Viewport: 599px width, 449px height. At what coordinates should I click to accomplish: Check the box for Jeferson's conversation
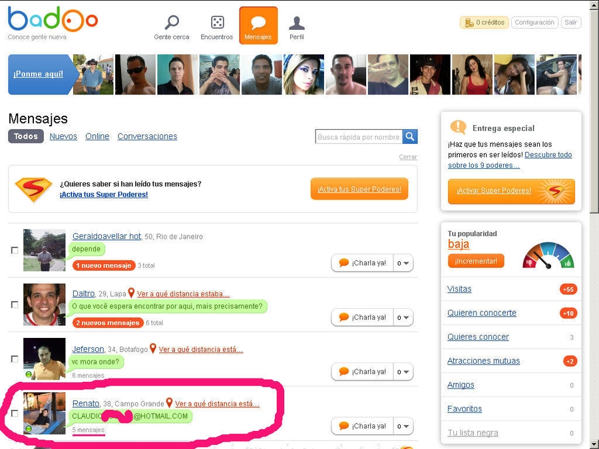[15, 359]
